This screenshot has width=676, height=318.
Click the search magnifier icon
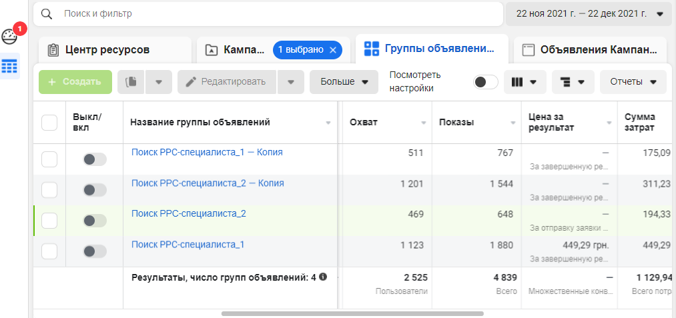coord(47,14)
